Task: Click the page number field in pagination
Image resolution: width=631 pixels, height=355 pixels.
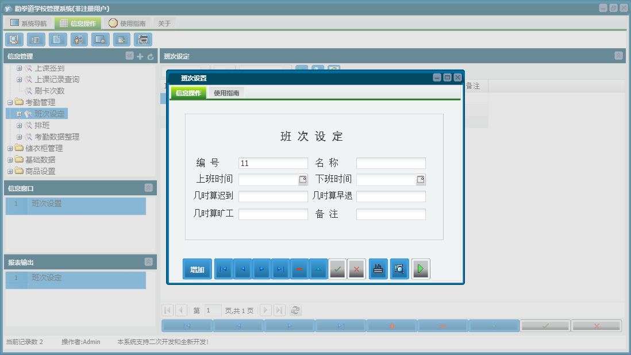Action: click(213, 310)
